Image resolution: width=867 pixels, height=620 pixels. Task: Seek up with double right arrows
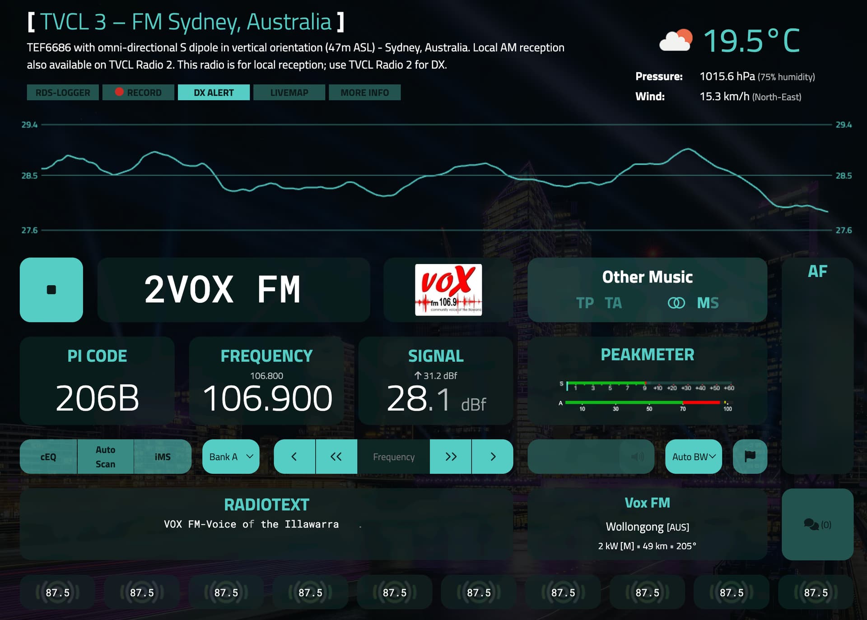(x=451, y=457)
